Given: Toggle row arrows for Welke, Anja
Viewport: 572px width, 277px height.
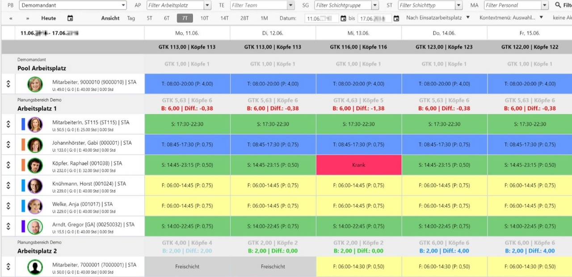Looking at the screenshot, I should [8, 206].
